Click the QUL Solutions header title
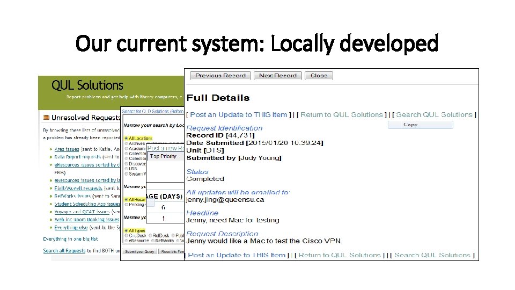515x290 pixels. click(x=87, y=85)
